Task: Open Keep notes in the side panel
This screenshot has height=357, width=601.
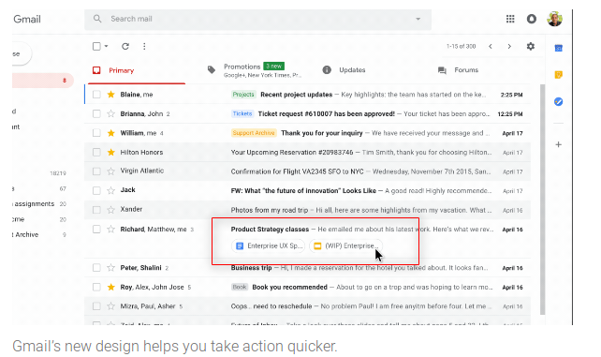Action: (559, 74)
